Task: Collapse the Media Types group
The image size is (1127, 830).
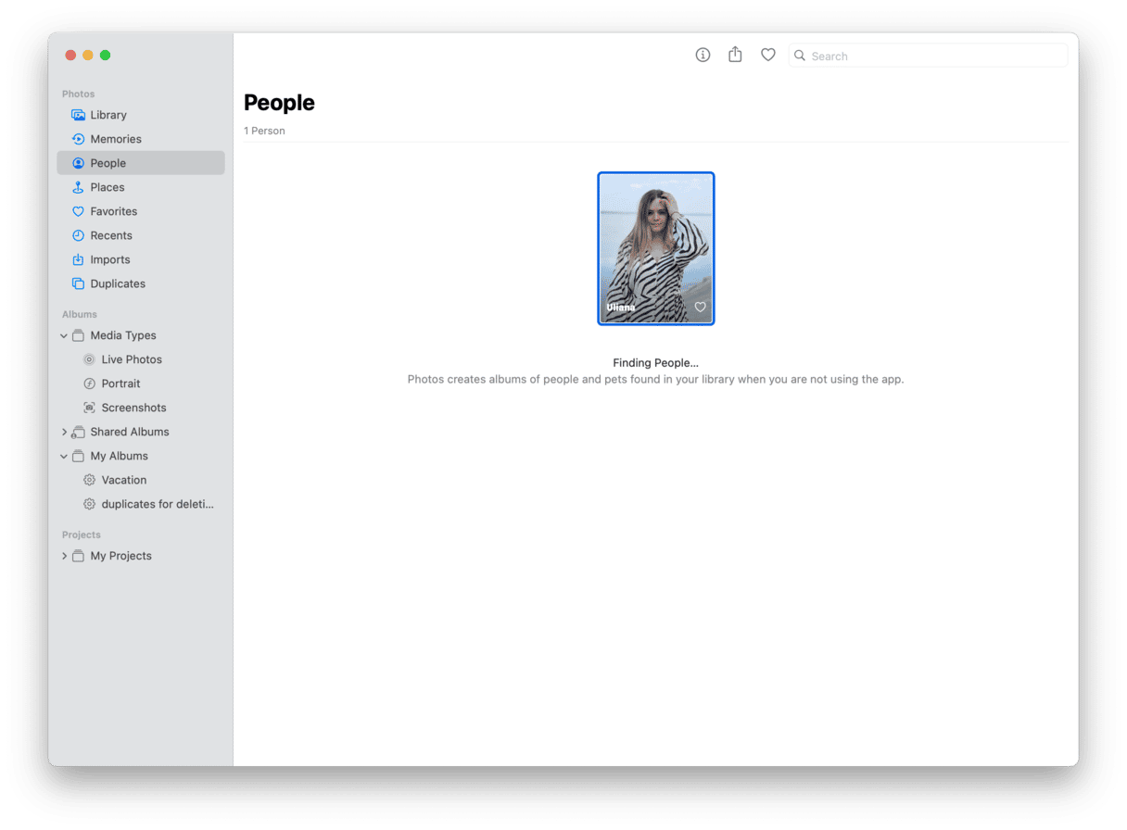Action: [64, 335]
